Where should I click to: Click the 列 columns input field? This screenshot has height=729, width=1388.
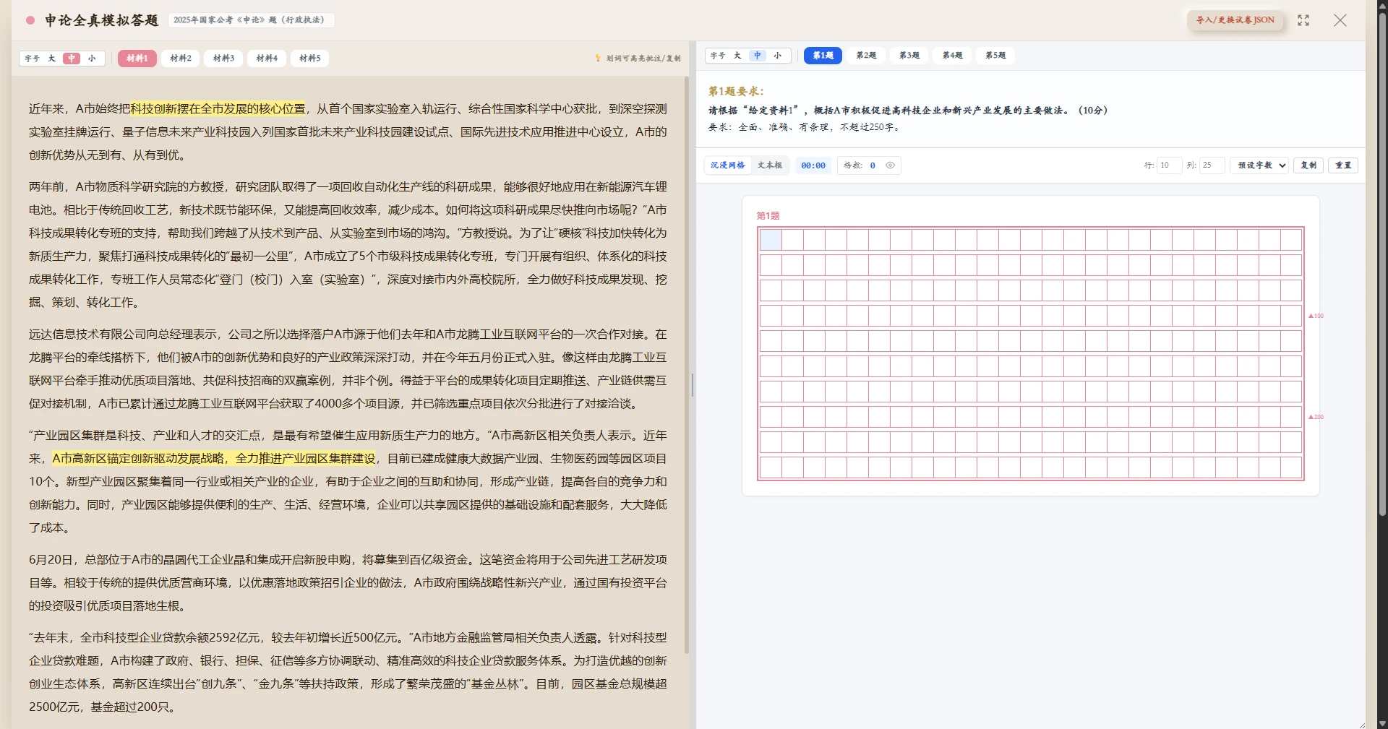1212,165
